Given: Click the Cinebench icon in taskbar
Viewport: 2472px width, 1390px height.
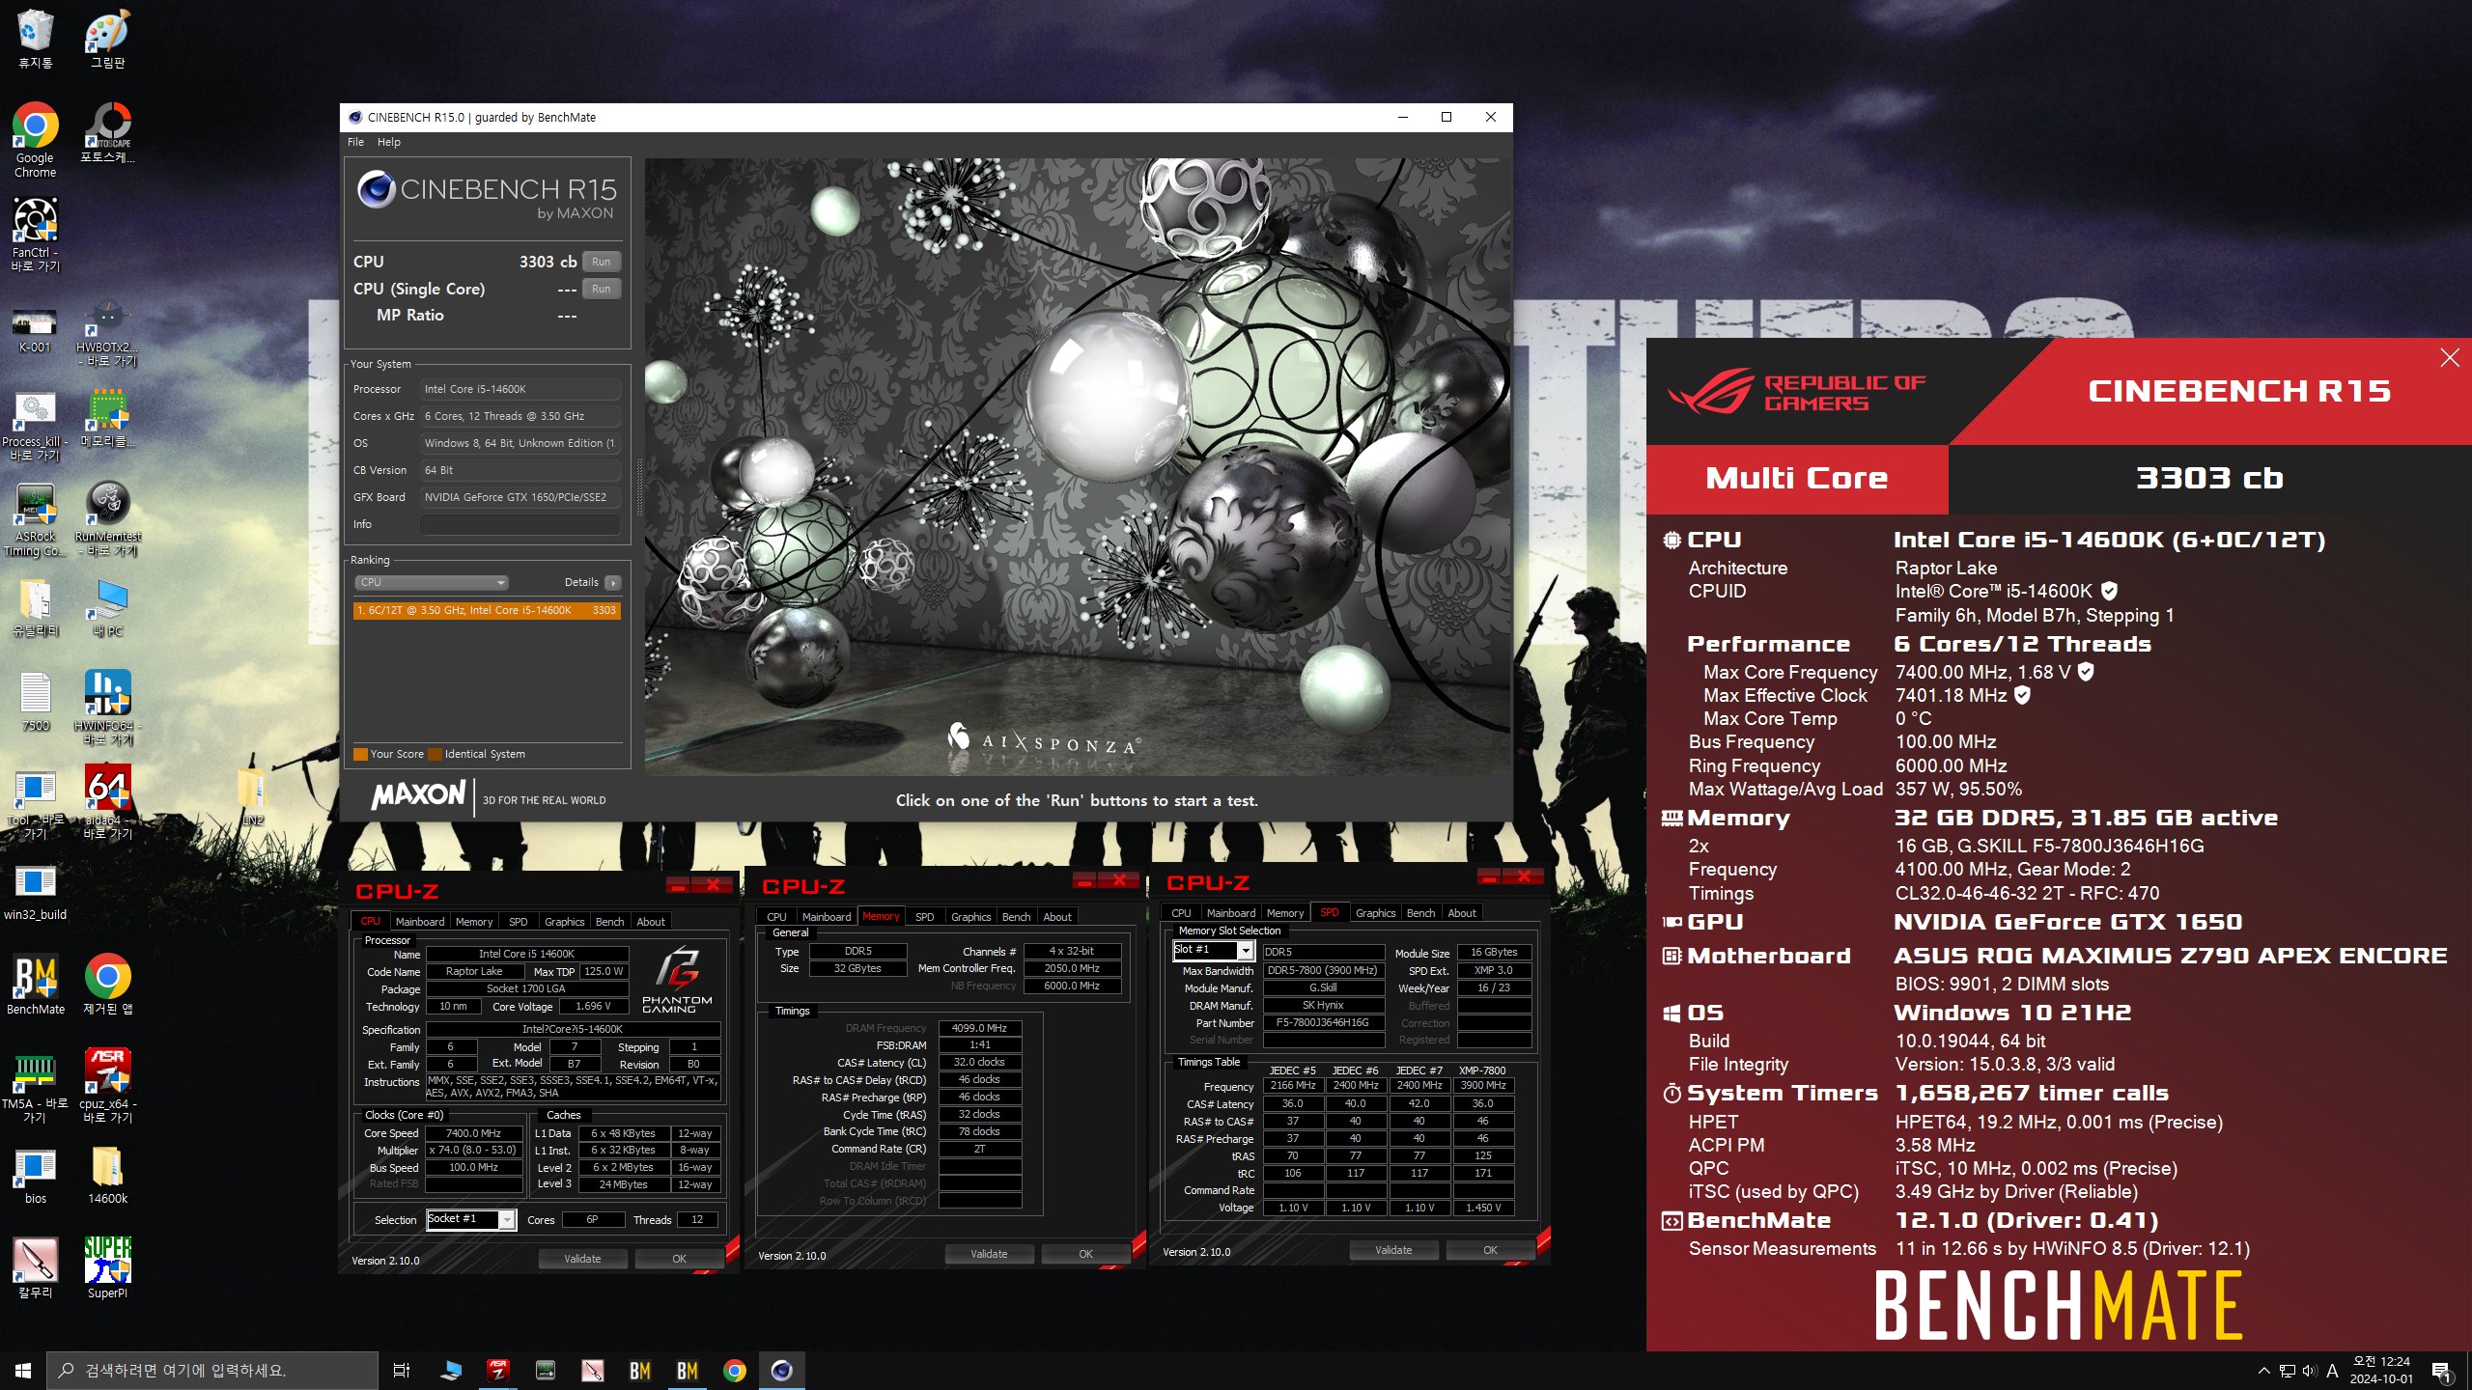Looking at the screenshot, I should pyautogui.click(x=781, y=1370).
